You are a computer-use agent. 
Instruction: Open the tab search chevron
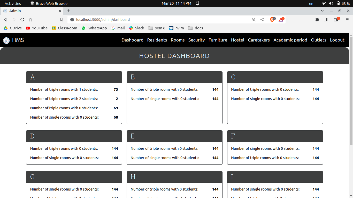click(322, 11)
